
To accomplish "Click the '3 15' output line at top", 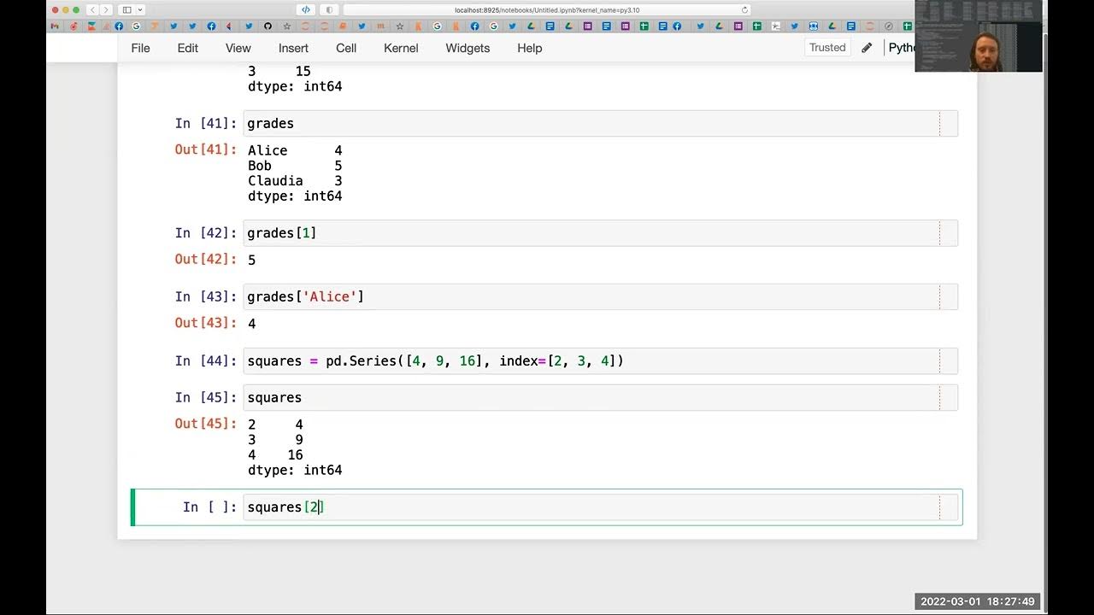I will [279, 72].
